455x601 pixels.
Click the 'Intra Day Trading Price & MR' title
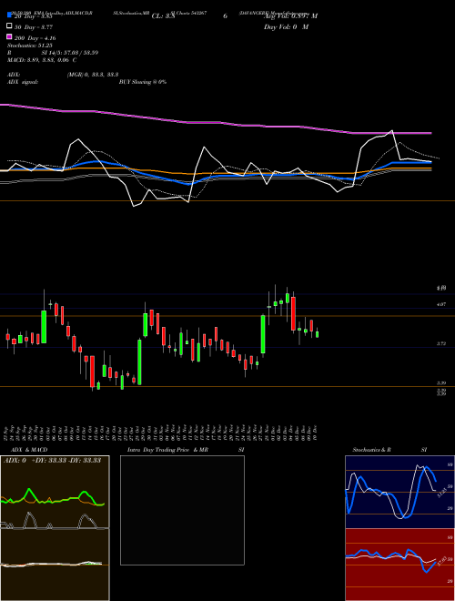pos(167,450)
